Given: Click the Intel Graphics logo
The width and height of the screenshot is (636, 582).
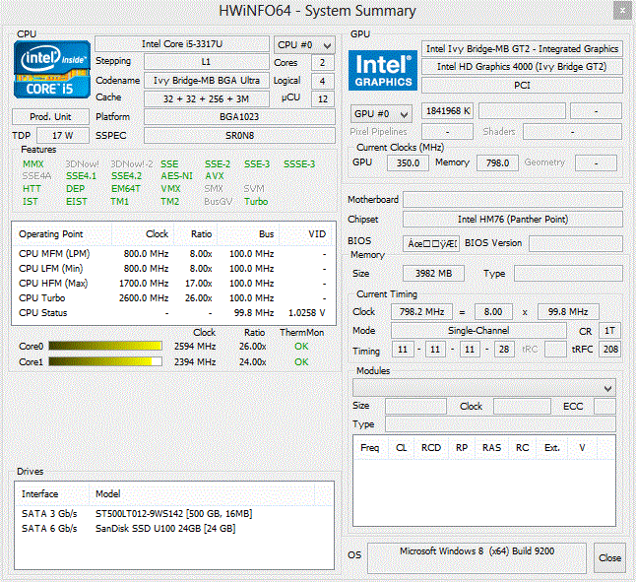Looking at the screenshot, I should [383, 70].
